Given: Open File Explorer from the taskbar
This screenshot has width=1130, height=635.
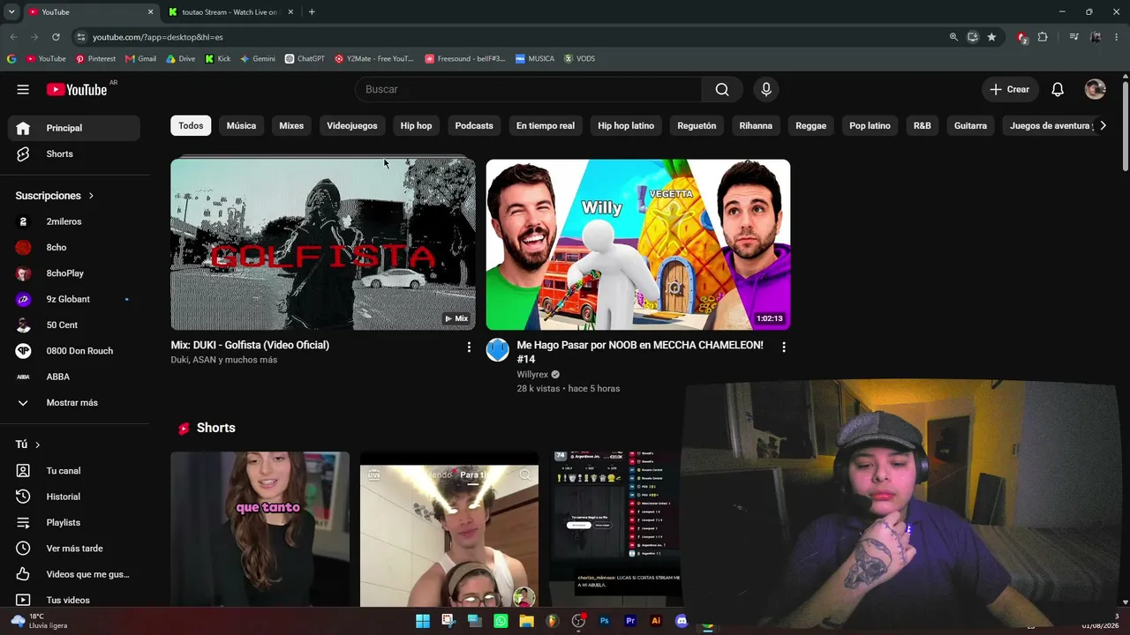Looking at the screenshot, I should coord(527,621).
